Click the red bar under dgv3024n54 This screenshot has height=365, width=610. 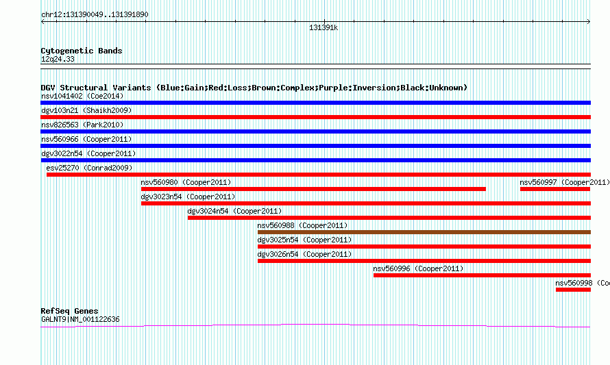(389, 218)
